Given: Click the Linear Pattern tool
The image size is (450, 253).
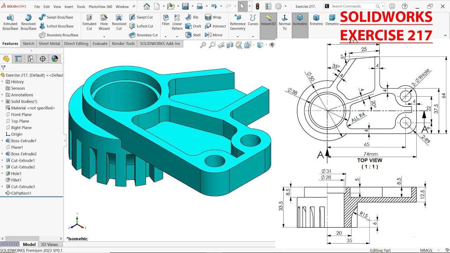Looking at the screenshot, I should 177,22.
